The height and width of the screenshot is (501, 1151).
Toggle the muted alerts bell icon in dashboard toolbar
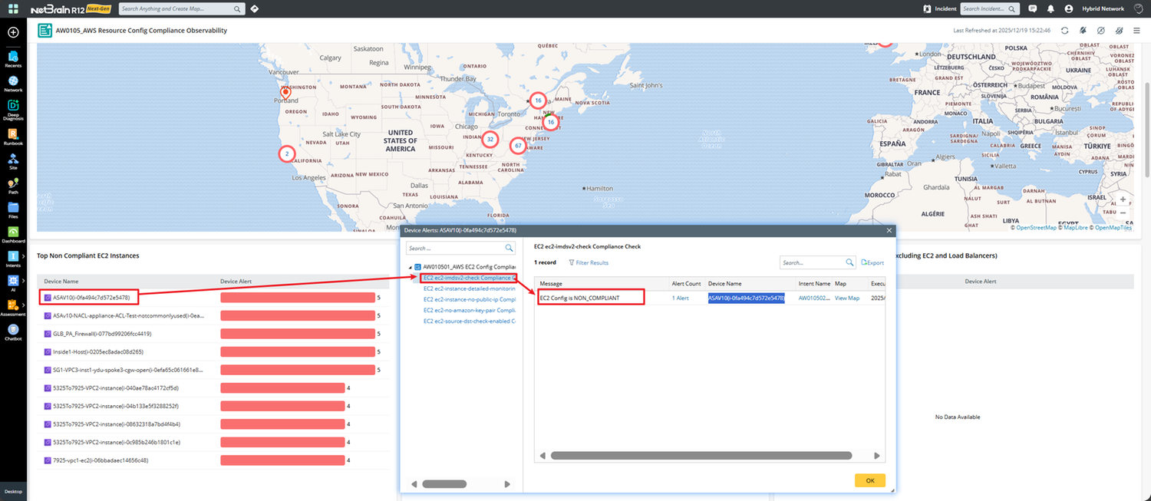pyautogui.click(x=1083, y=30)
